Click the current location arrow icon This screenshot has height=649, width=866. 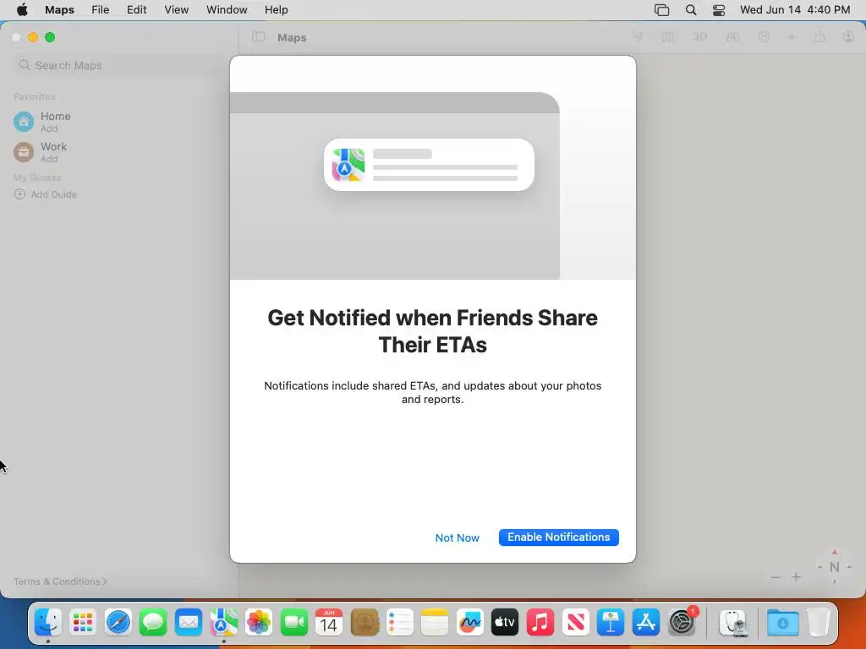[638, 37]
